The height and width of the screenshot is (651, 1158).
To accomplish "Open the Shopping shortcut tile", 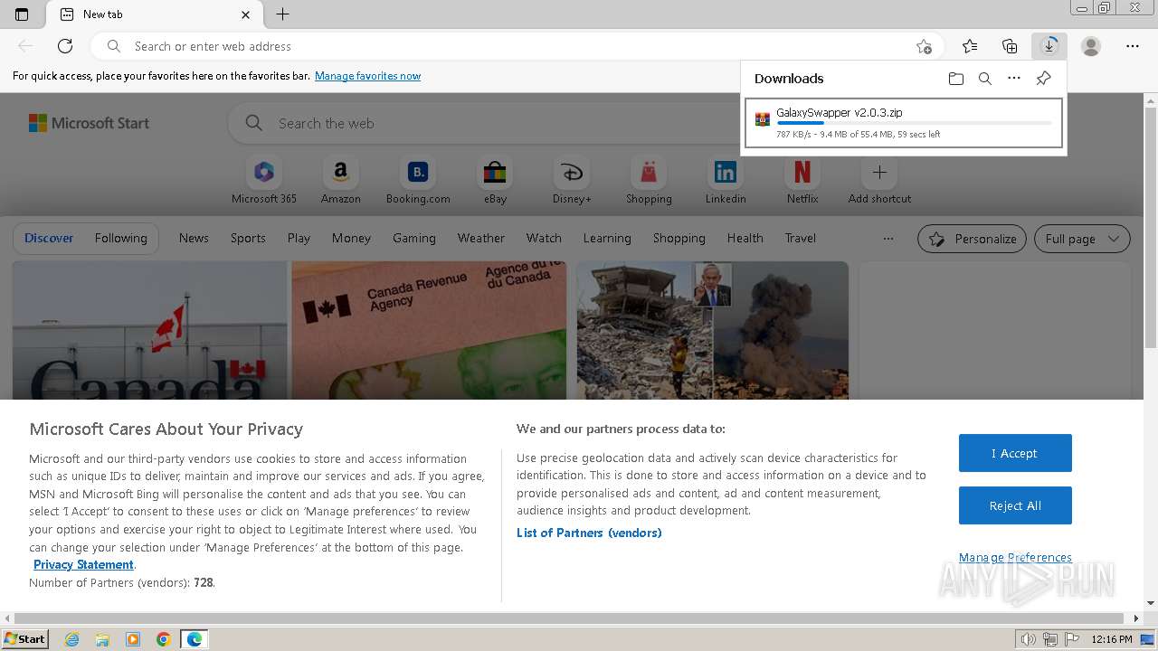I will 649,180.
